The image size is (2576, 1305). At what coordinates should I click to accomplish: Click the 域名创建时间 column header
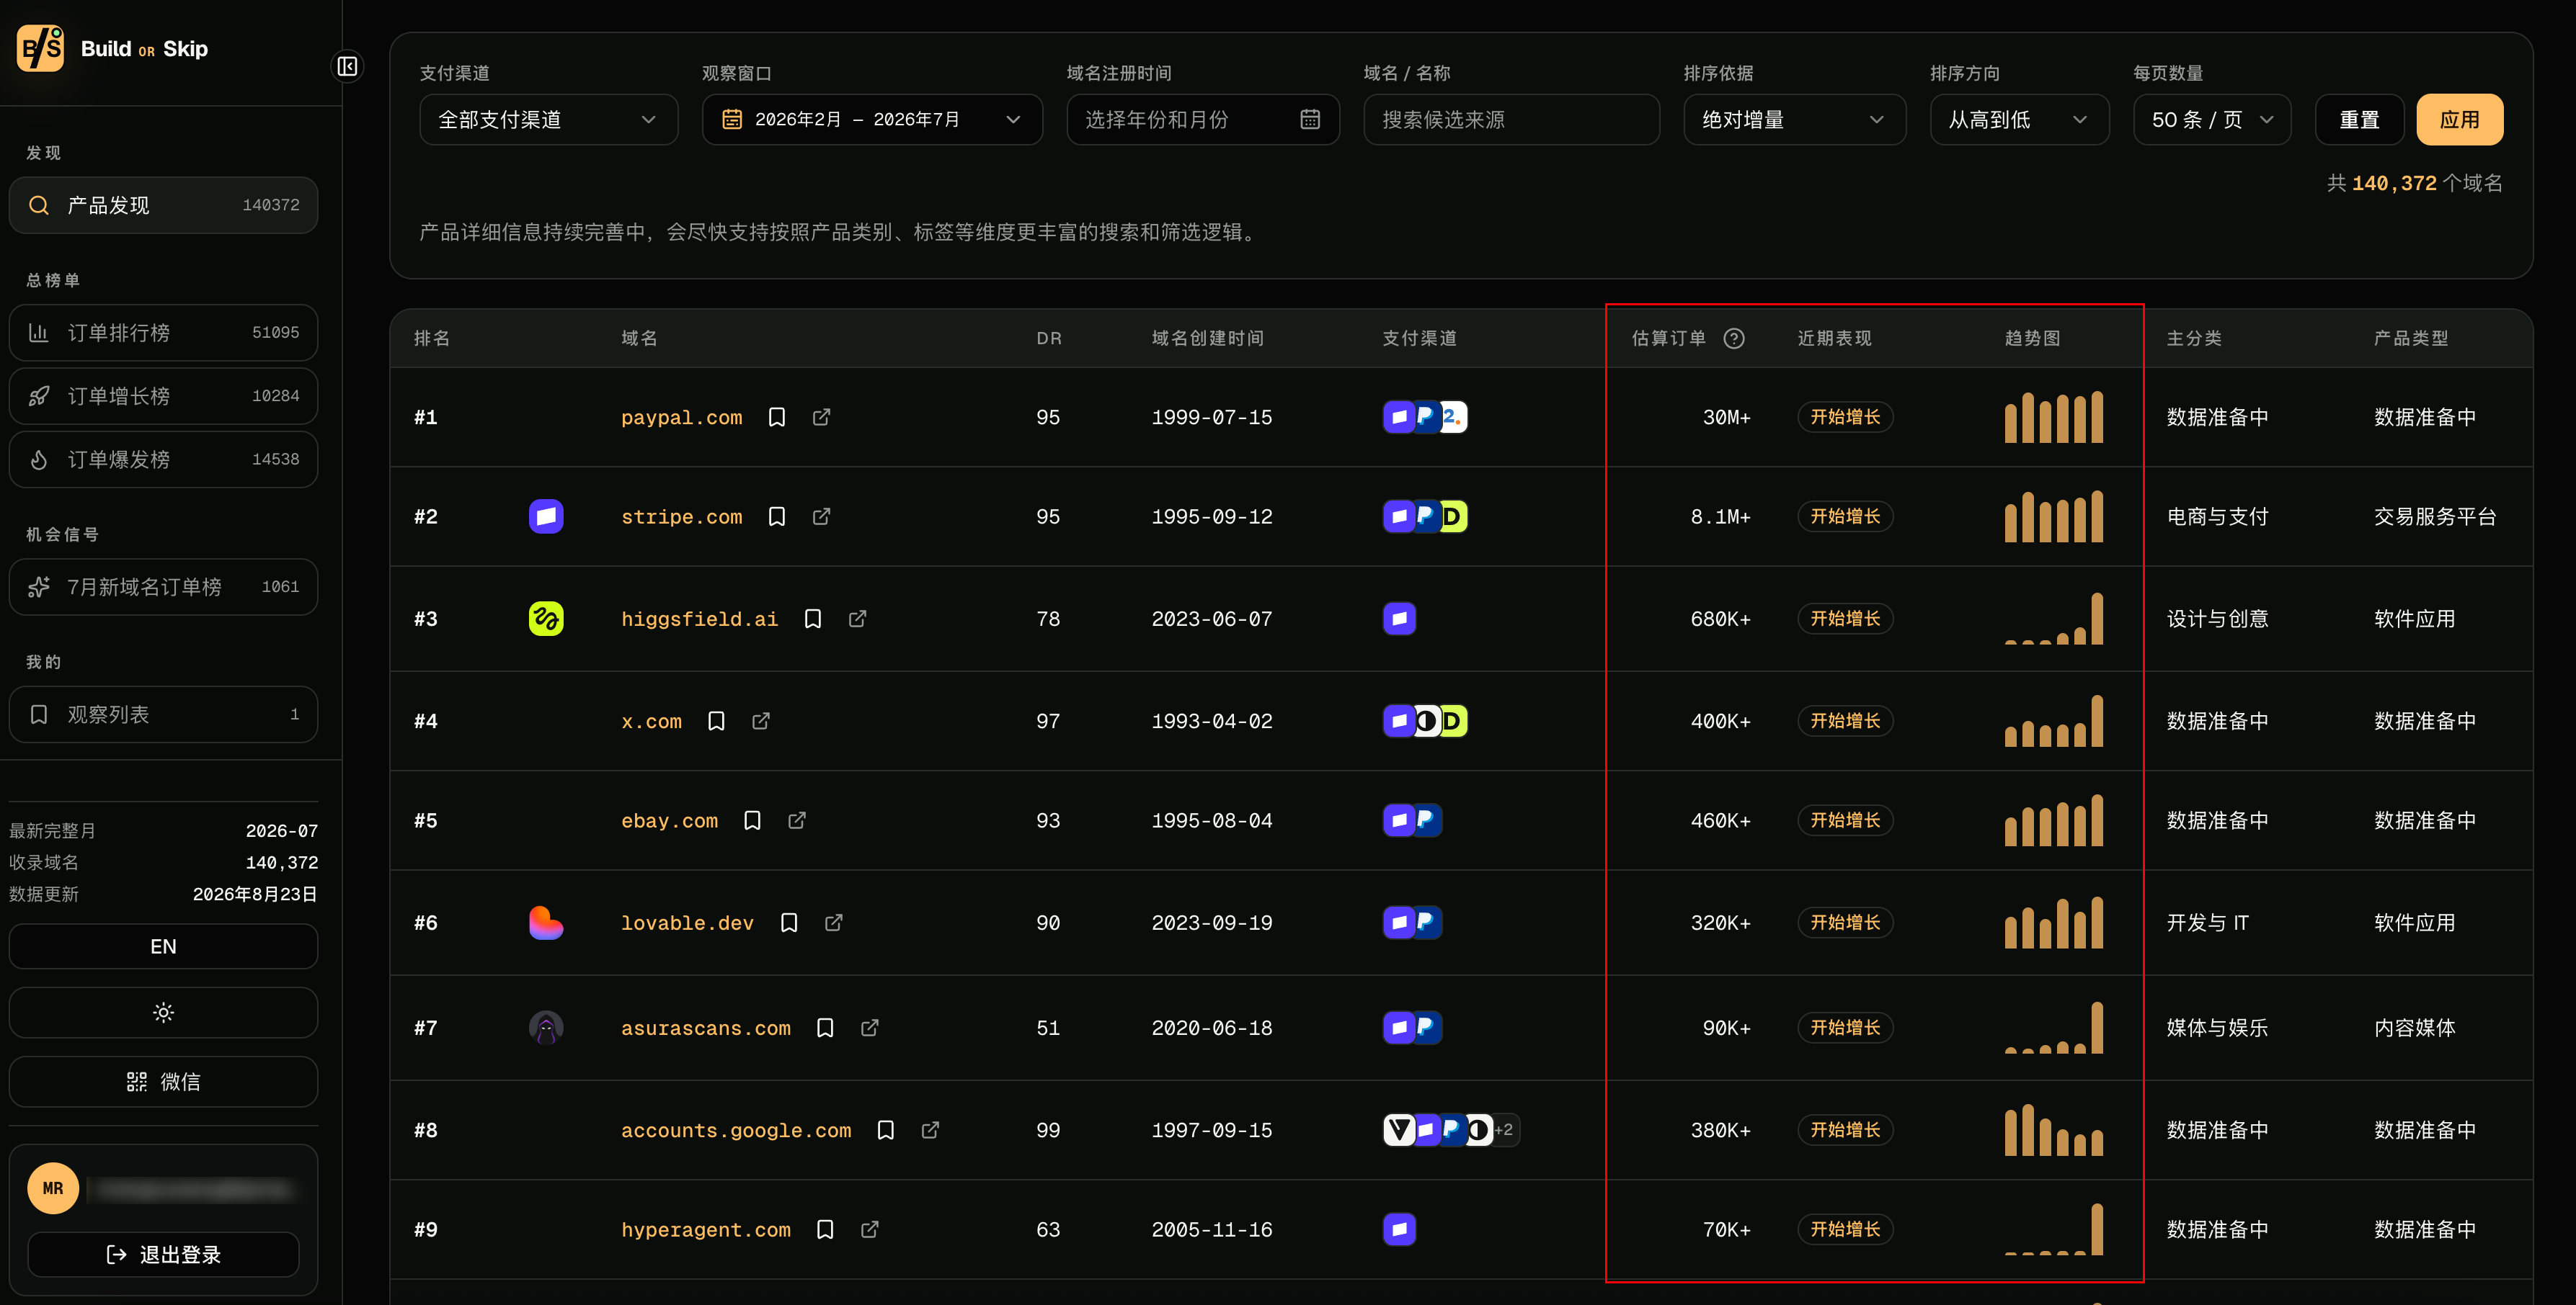click(1207, 338)
